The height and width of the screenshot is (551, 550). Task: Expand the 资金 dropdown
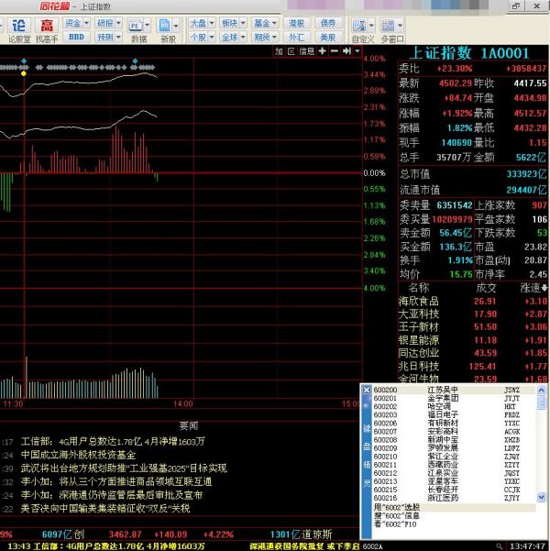coord(87,23)
